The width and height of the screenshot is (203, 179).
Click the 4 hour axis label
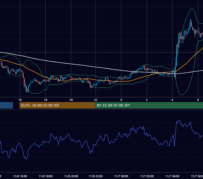[x=172, y=100]
